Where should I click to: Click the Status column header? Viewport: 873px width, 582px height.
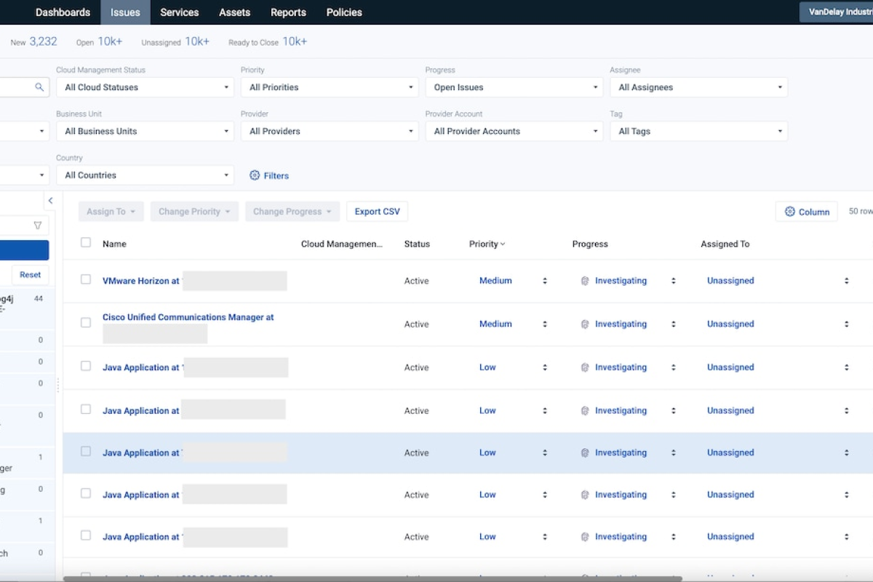coord(417,244)
